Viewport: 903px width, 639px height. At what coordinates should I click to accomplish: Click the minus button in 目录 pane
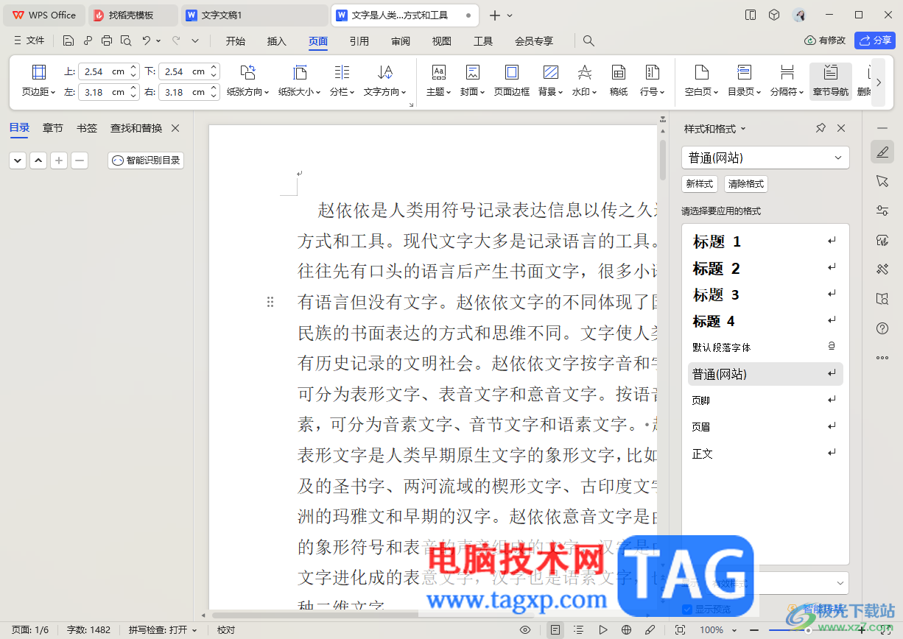click(80, 160)
